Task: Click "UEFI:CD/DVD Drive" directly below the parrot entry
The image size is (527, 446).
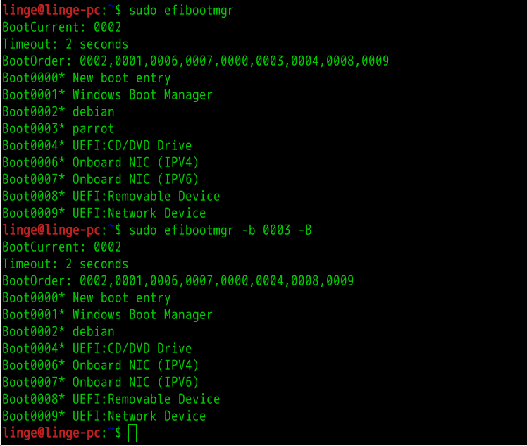Action: (x=132, y=146)
